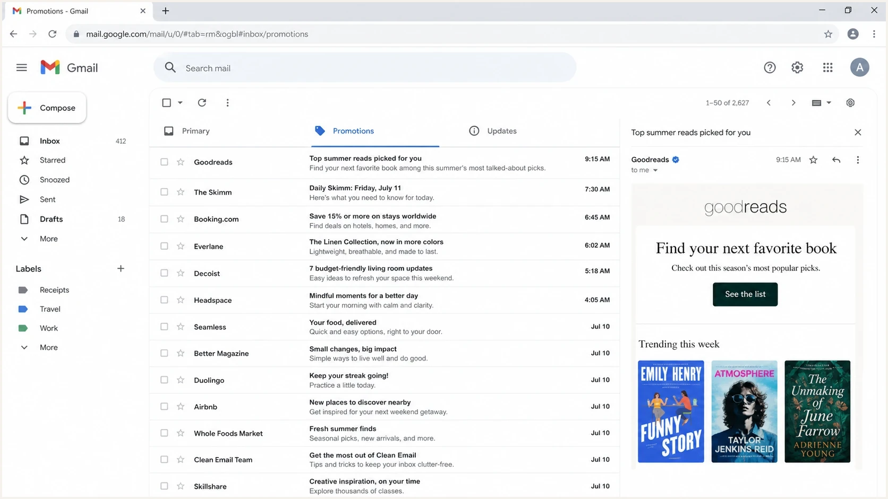
Task: Click the goodreads logo in the email
Action: click(745, 207)
